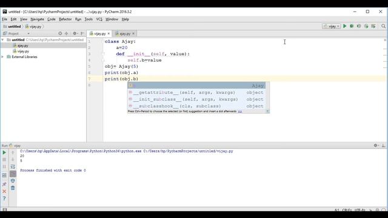
Task: Pause output icon in Run panel
Action: point(4,167)
